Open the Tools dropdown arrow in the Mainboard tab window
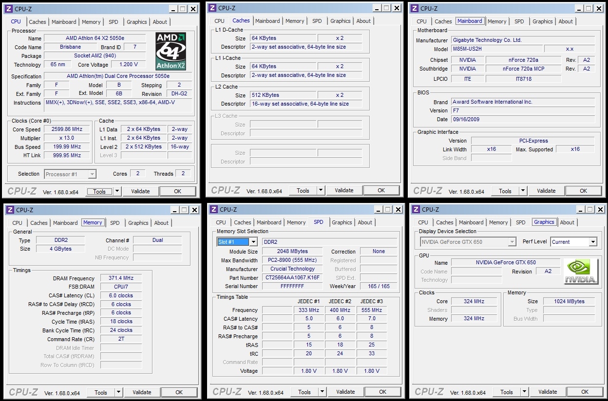The width and height of the screenshot is (608, 401). pyautogui.click(x=523, y=191)
